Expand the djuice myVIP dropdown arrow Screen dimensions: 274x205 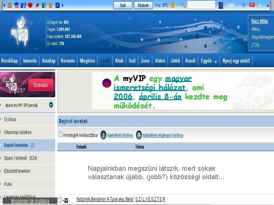[51, 105]
